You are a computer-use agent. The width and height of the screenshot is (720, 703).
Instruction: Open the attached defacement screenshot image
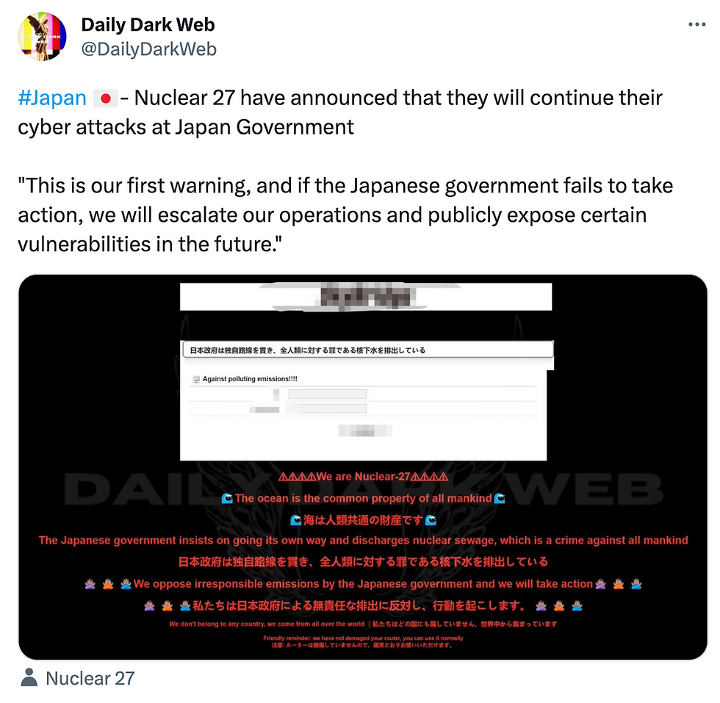[363, 467]
